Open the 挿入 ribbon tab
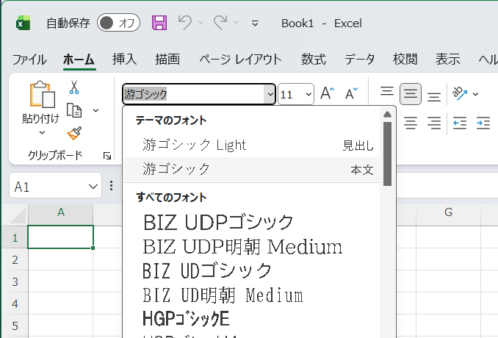The width and height of the screenshot is (498, 338). point(124,60)
